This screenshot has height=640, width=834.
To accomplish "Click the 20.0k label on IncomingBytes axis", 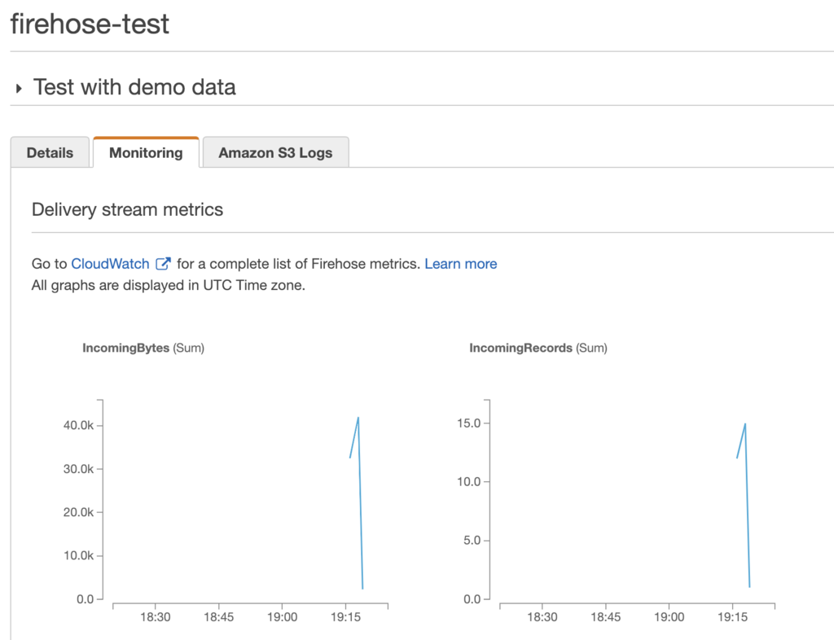I will 78,512.
